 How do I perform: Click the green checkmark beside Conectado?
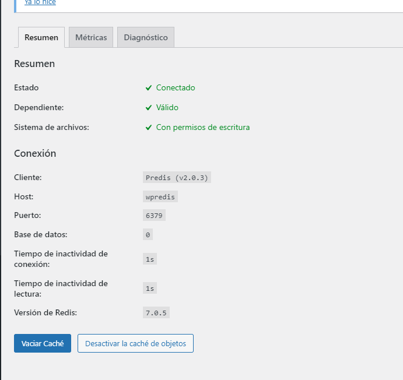[149, 88]
